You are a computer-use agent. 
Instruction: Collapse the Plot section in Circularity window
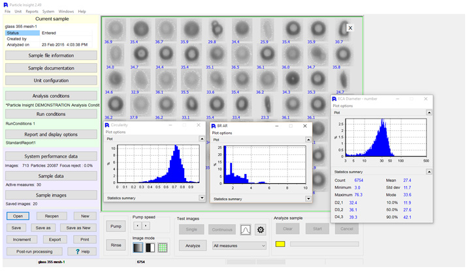(x=202, y=139)
